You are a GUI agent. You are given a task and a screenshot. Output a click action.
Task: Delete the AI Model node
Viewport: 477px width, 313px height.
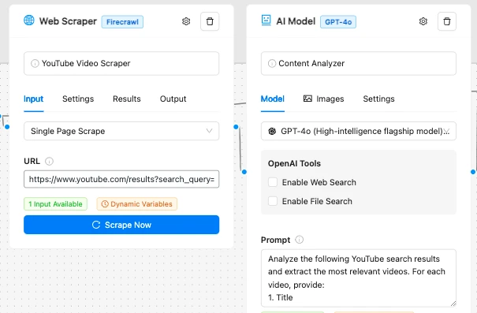pos(447,21)
